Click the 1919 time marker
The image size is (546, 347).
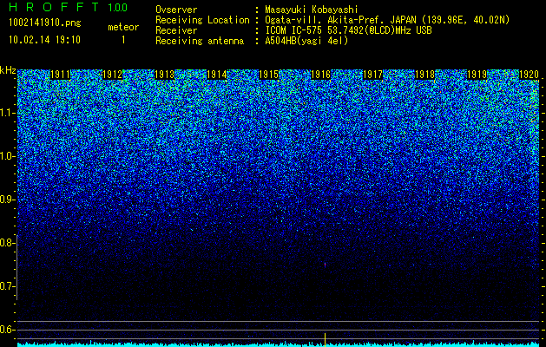pos(477,75)
